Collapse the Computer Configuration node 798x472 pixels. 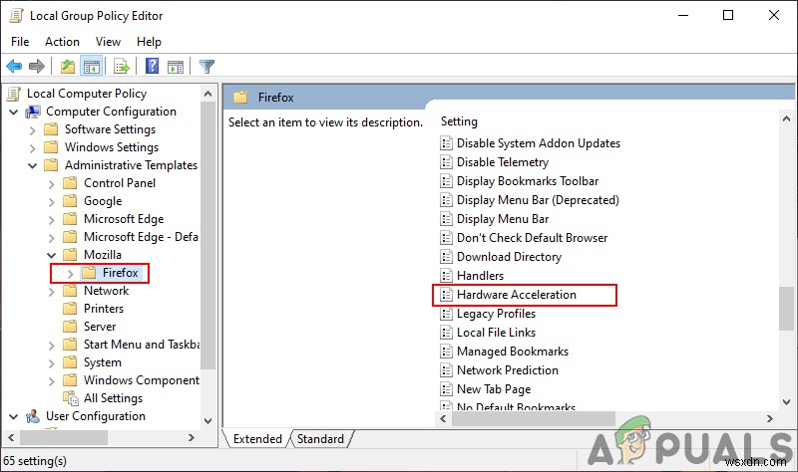pos(14,112)
